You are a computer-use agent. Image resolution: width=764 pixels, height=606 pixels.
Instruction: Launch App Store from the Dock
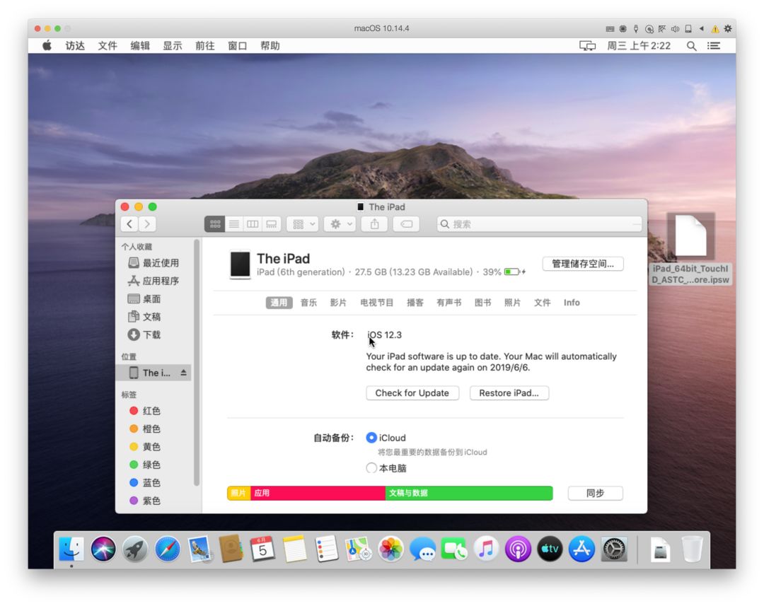tap(581, 548)
